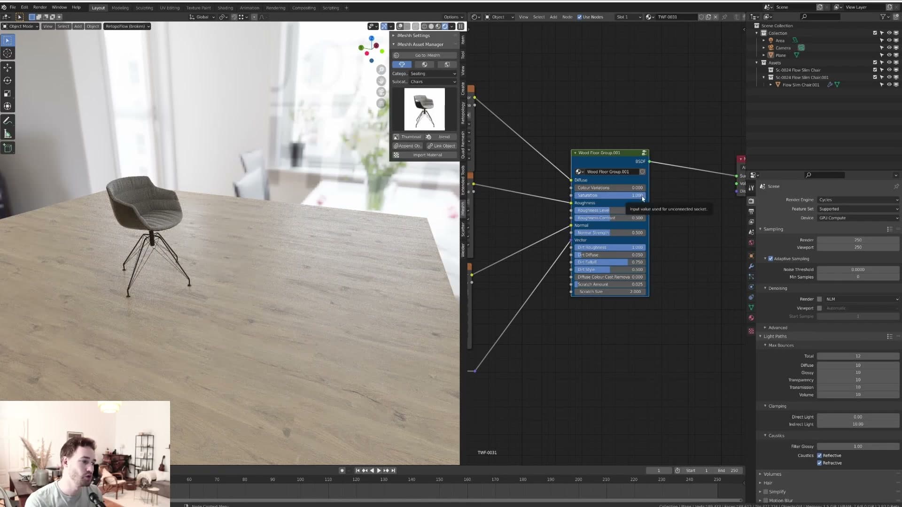Open the Render properties tab
Screen dimensions: 902x507
click(751, 201)
